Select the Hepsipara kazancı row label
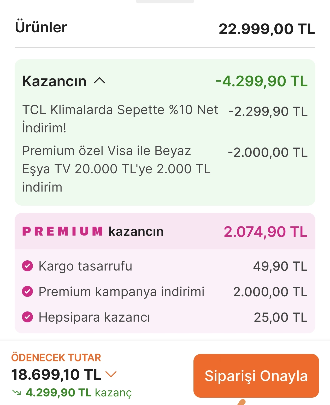330x405 pixels. (x=94, y=317)
